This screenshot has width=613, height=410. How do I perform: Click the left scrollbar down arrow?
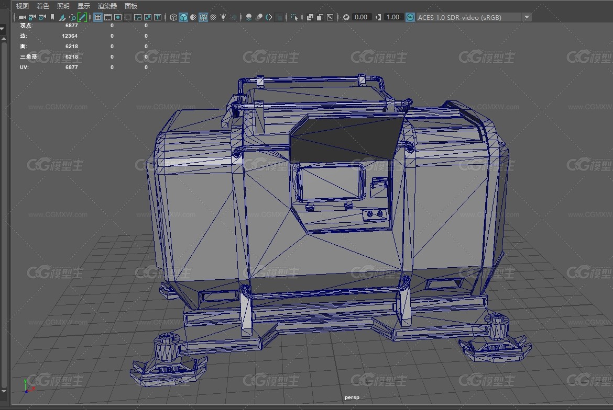[4, 391]
